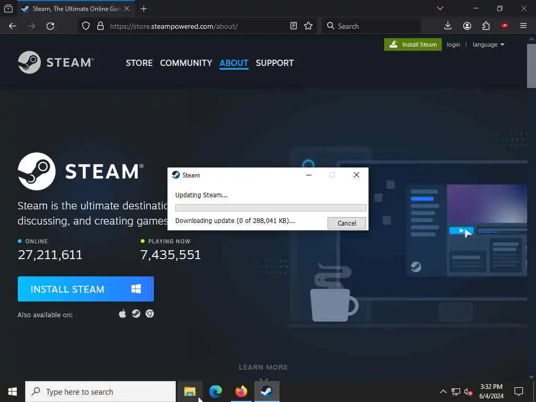Click the page vertical scrollbar thumb
Image resolution: width=536 pixels, height=402 pixels.
(x=531, y=65)
